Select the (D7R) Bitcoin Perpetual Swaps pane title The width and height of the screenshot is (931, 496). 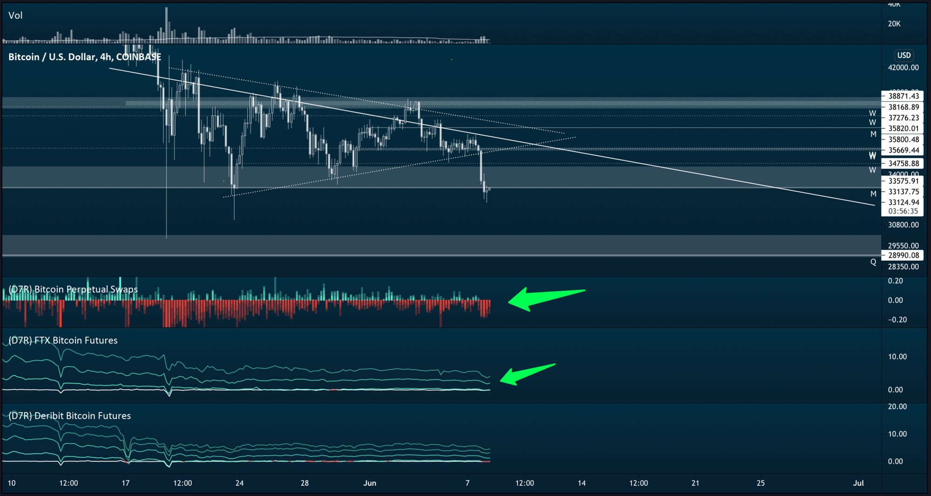coord(73,289)
